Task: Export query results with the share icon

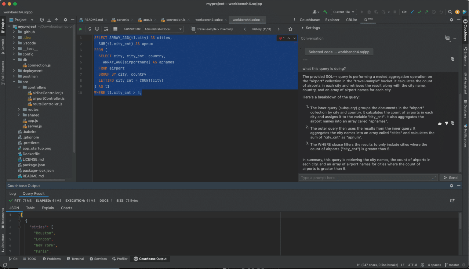Action: pyautogui.click(x=453, y=200)
